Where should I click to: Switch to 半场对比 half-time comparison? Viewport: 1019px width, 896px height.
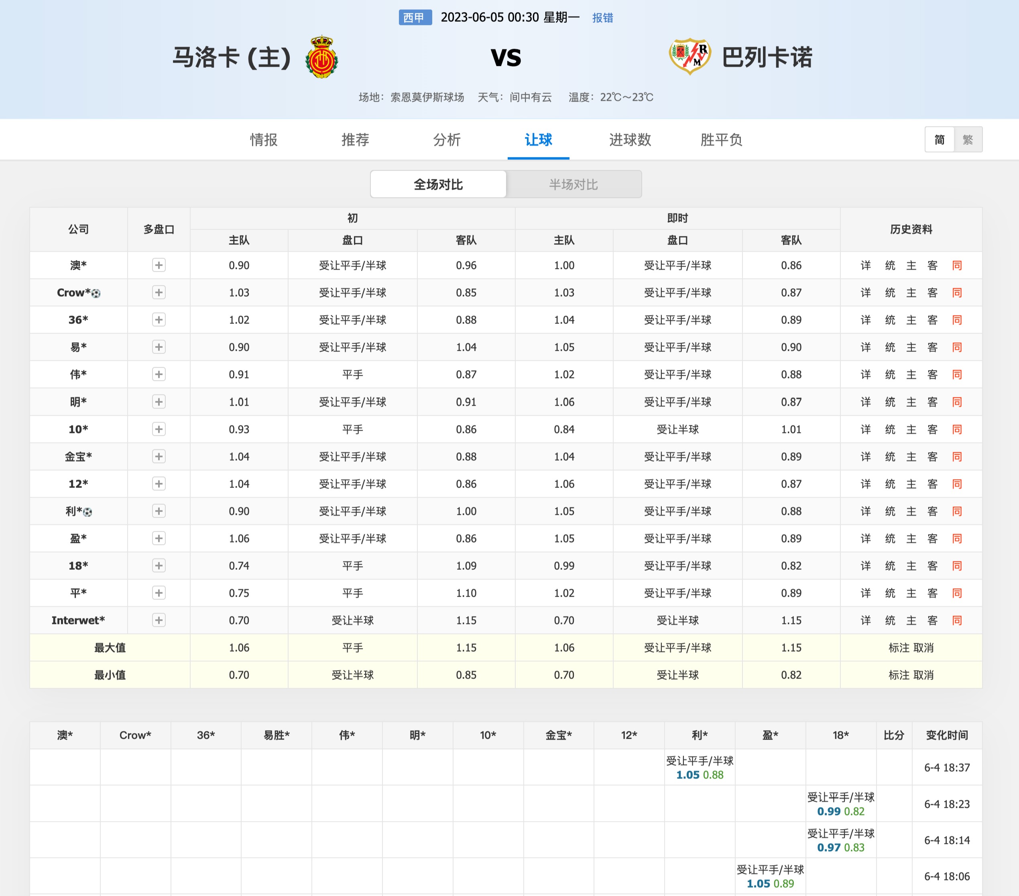pos(574,185)
